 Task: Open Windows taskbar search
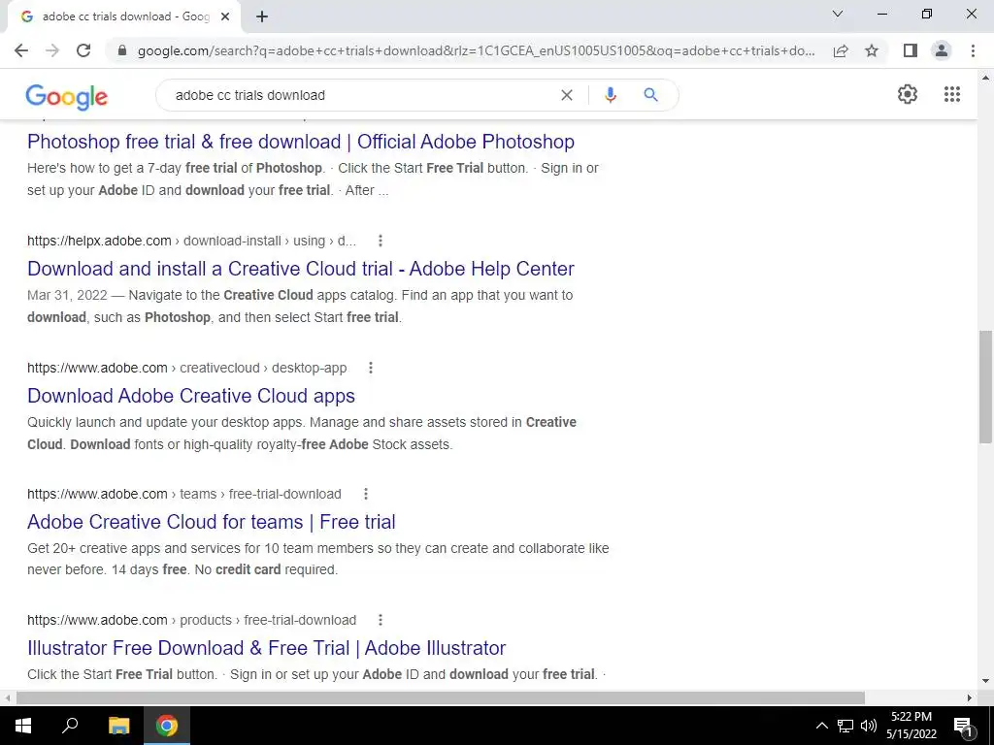tap(70, 726)
